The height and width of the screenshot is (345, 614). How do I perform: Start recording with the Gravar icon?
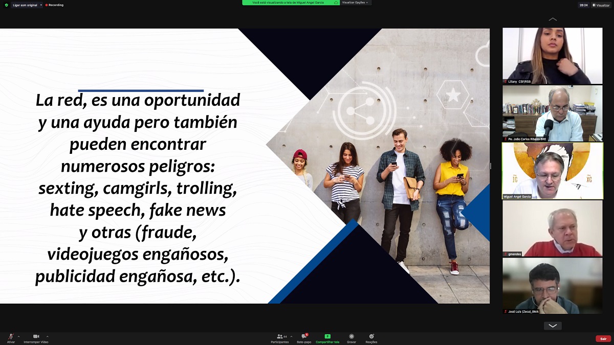pos(352,338)
